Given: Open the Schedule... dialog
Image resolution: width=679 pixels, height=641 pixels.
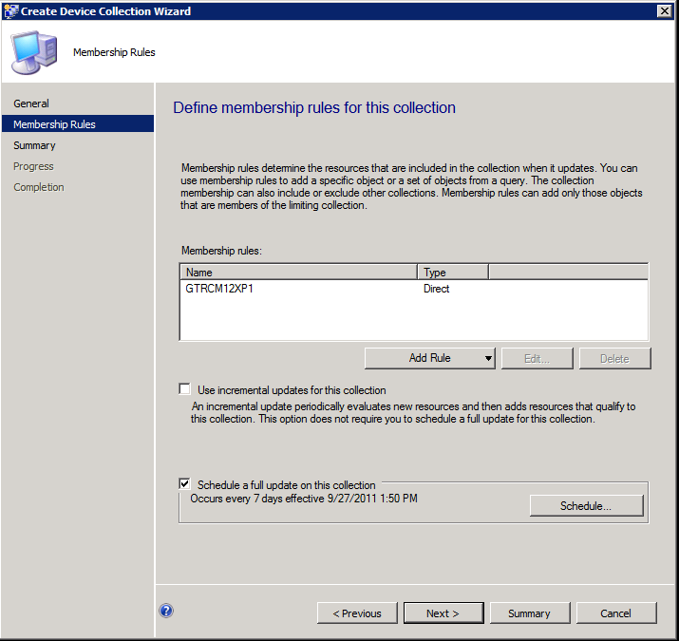Looking at the screenshot, I should click(x=586, y=505).
